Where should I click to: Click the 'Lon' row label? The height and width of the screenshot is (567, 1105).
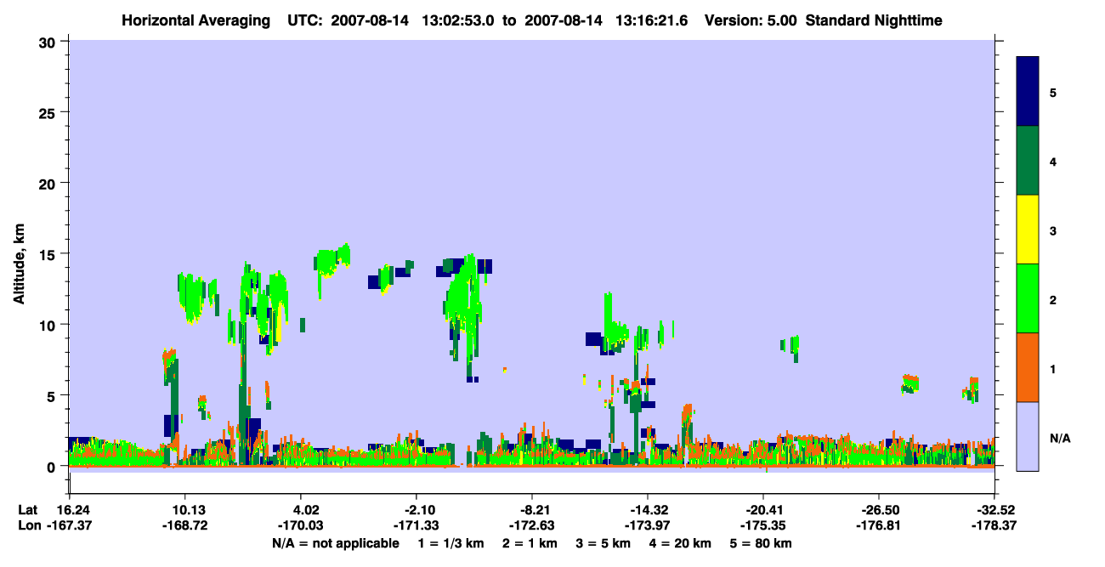[x=28, y=526]
